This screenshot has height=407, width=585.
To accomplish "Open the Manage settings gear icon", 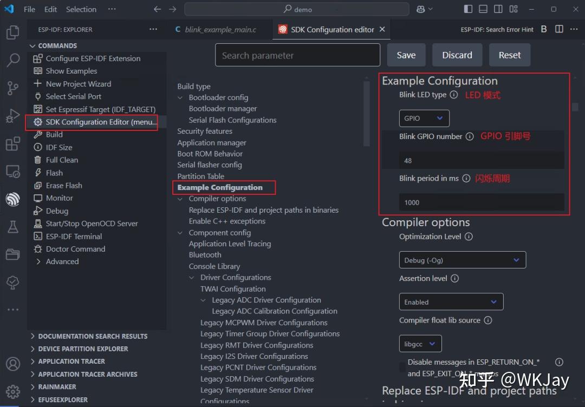I will [x=12, y=391].
